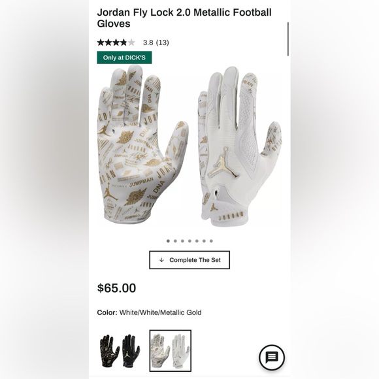379x379 pixels.
Task: Show the third carousel image dot
Action: click(x=182, y=240)
